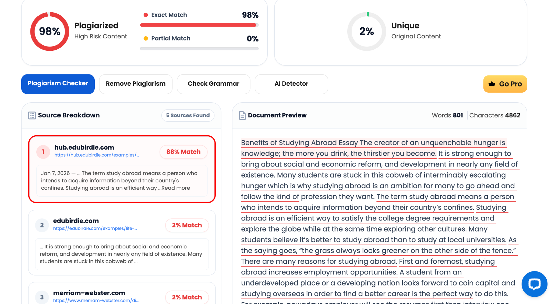
Task: Click the 5 Sources Found badge
Action: [188, 115]
